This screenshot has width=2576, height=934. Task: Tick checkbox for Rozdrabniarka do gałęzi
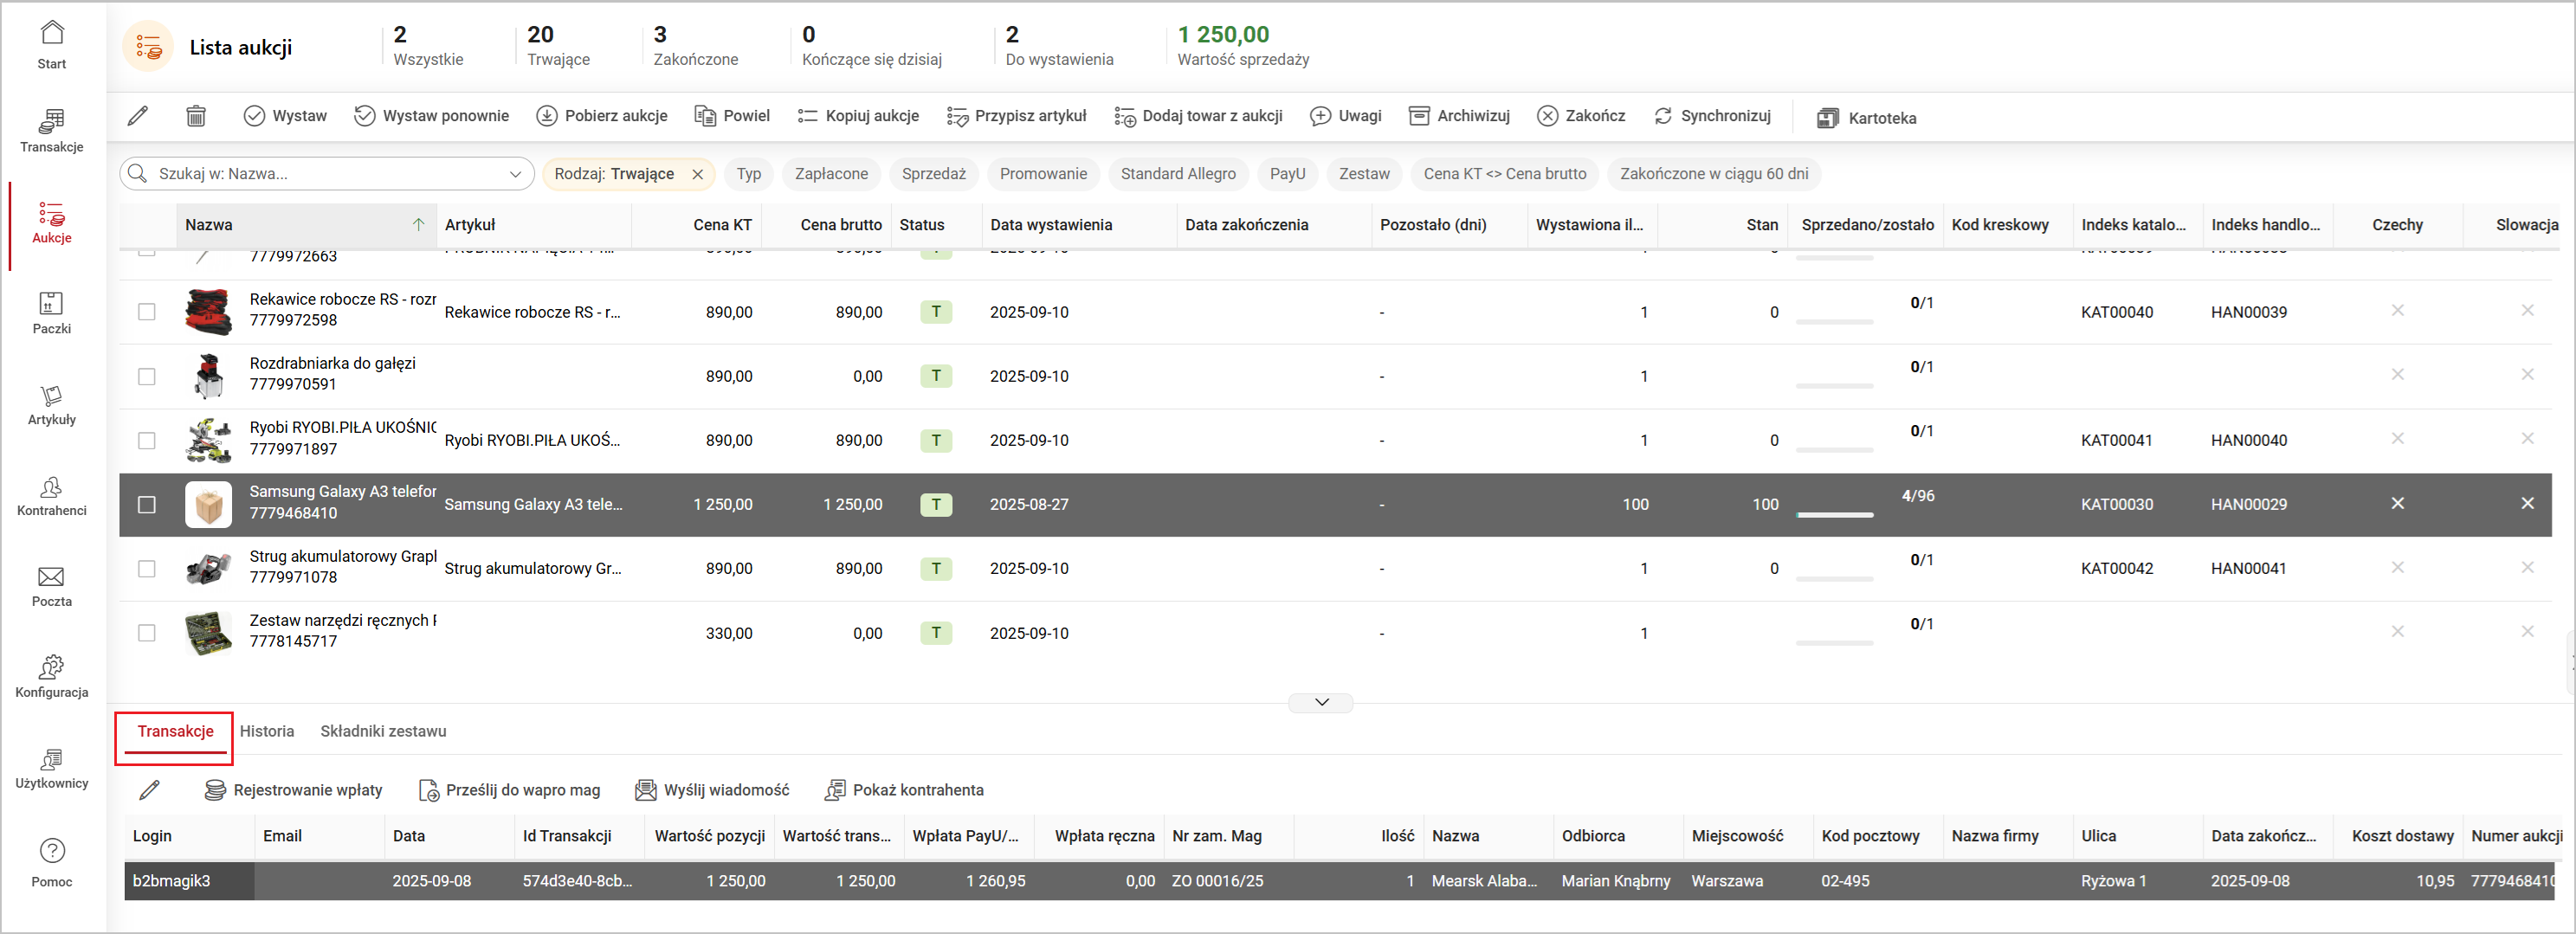pyautogui.click(x=147, y=376)
